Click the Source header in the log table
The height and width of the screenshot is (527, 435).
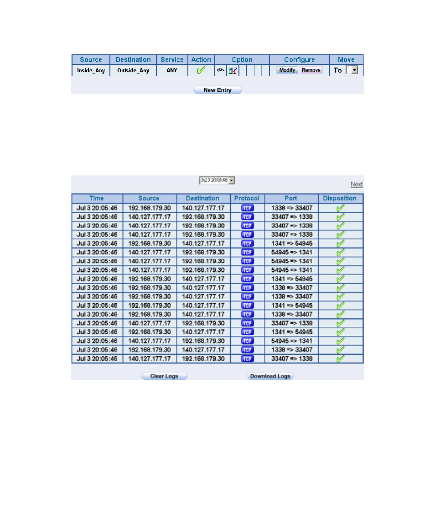click(x=149, y=198)
